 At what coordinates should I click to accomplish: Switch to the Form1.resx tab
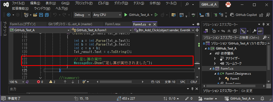113,24
